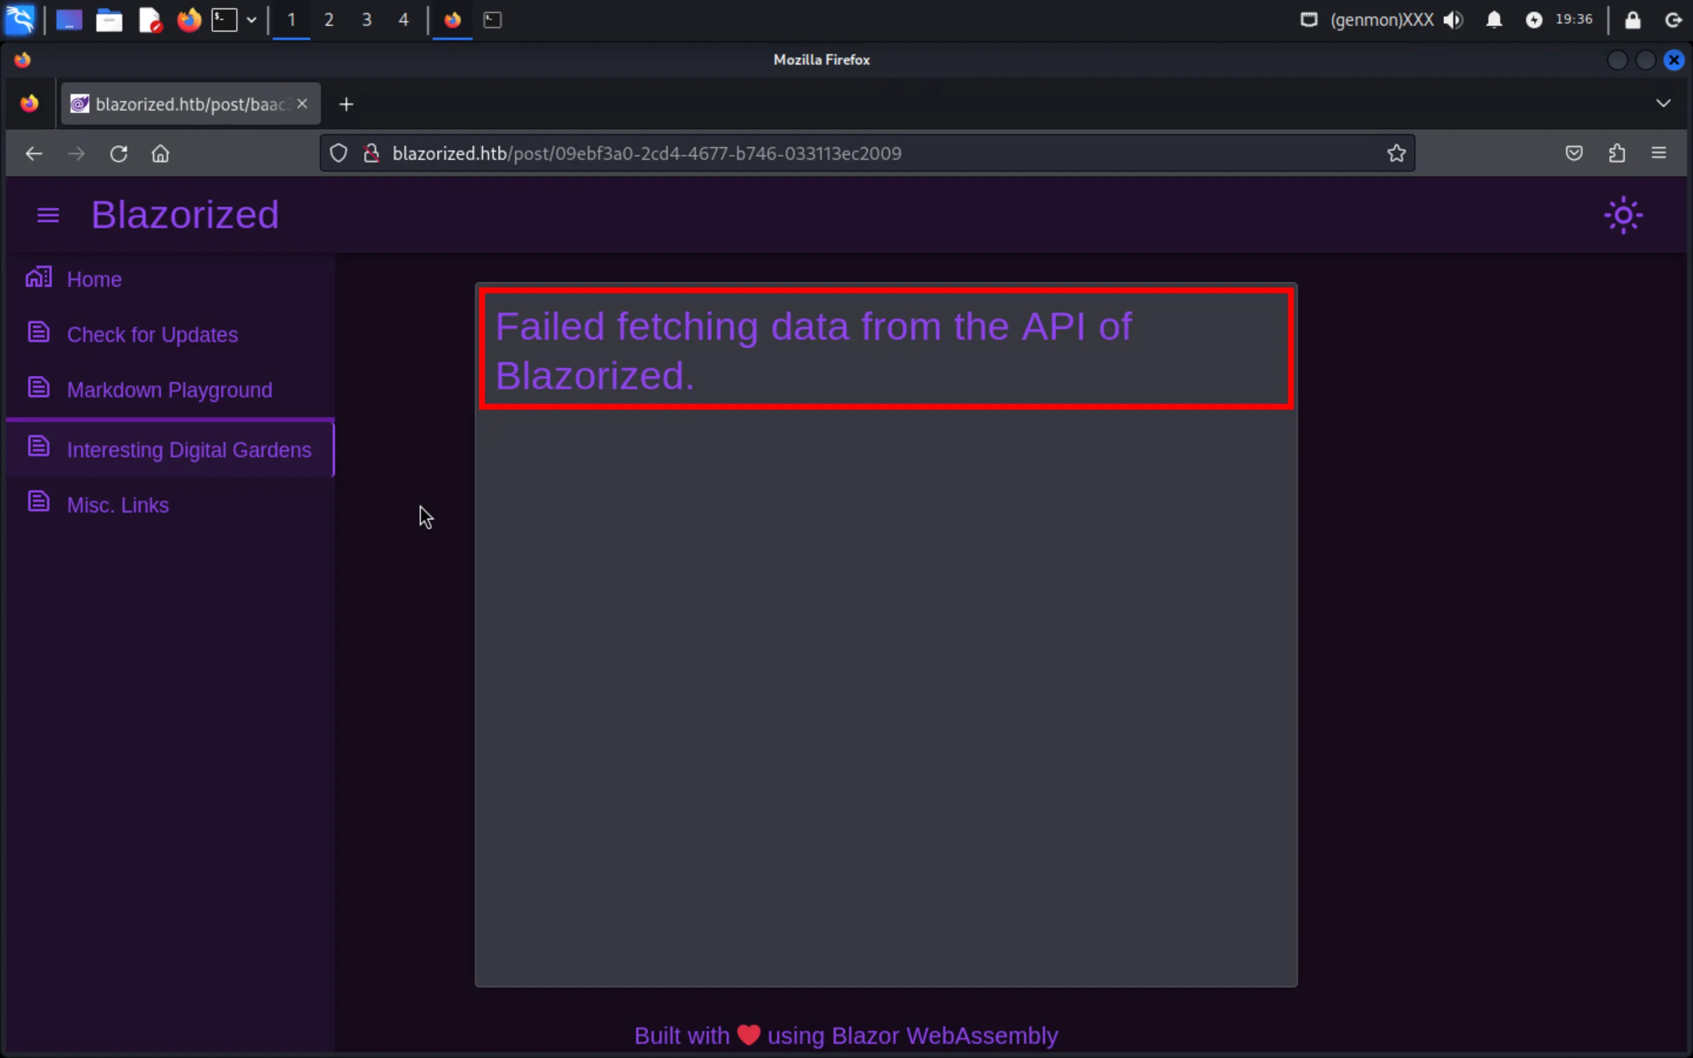The width and height of the screenshot is (1693, 1058).
Task: Close the Mozilla Firefox window
Action: 1674,60
